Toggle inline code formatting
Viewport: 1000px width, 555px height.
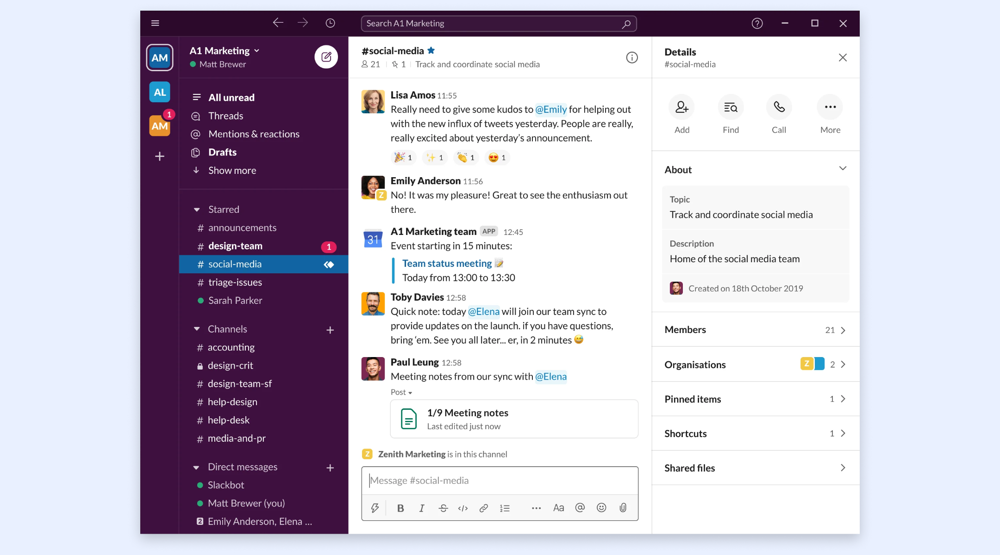[463, 508]
